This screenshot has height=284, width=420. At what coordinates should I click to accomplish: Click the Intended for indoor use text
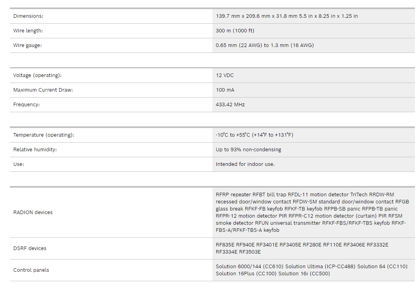tap(245, 164)
